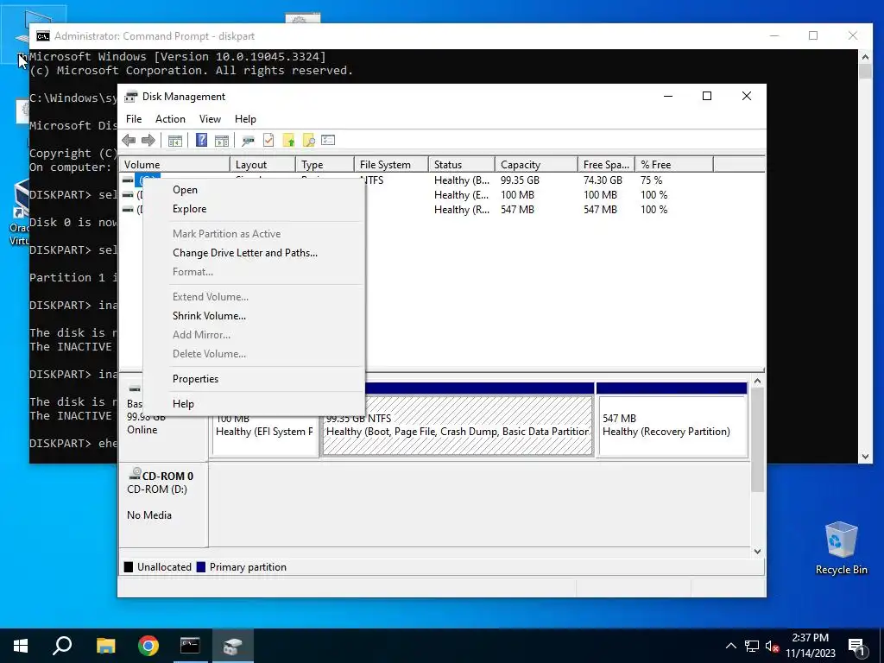
Task: Select Shrink Volume from context menu
Action: coord(254,316)
